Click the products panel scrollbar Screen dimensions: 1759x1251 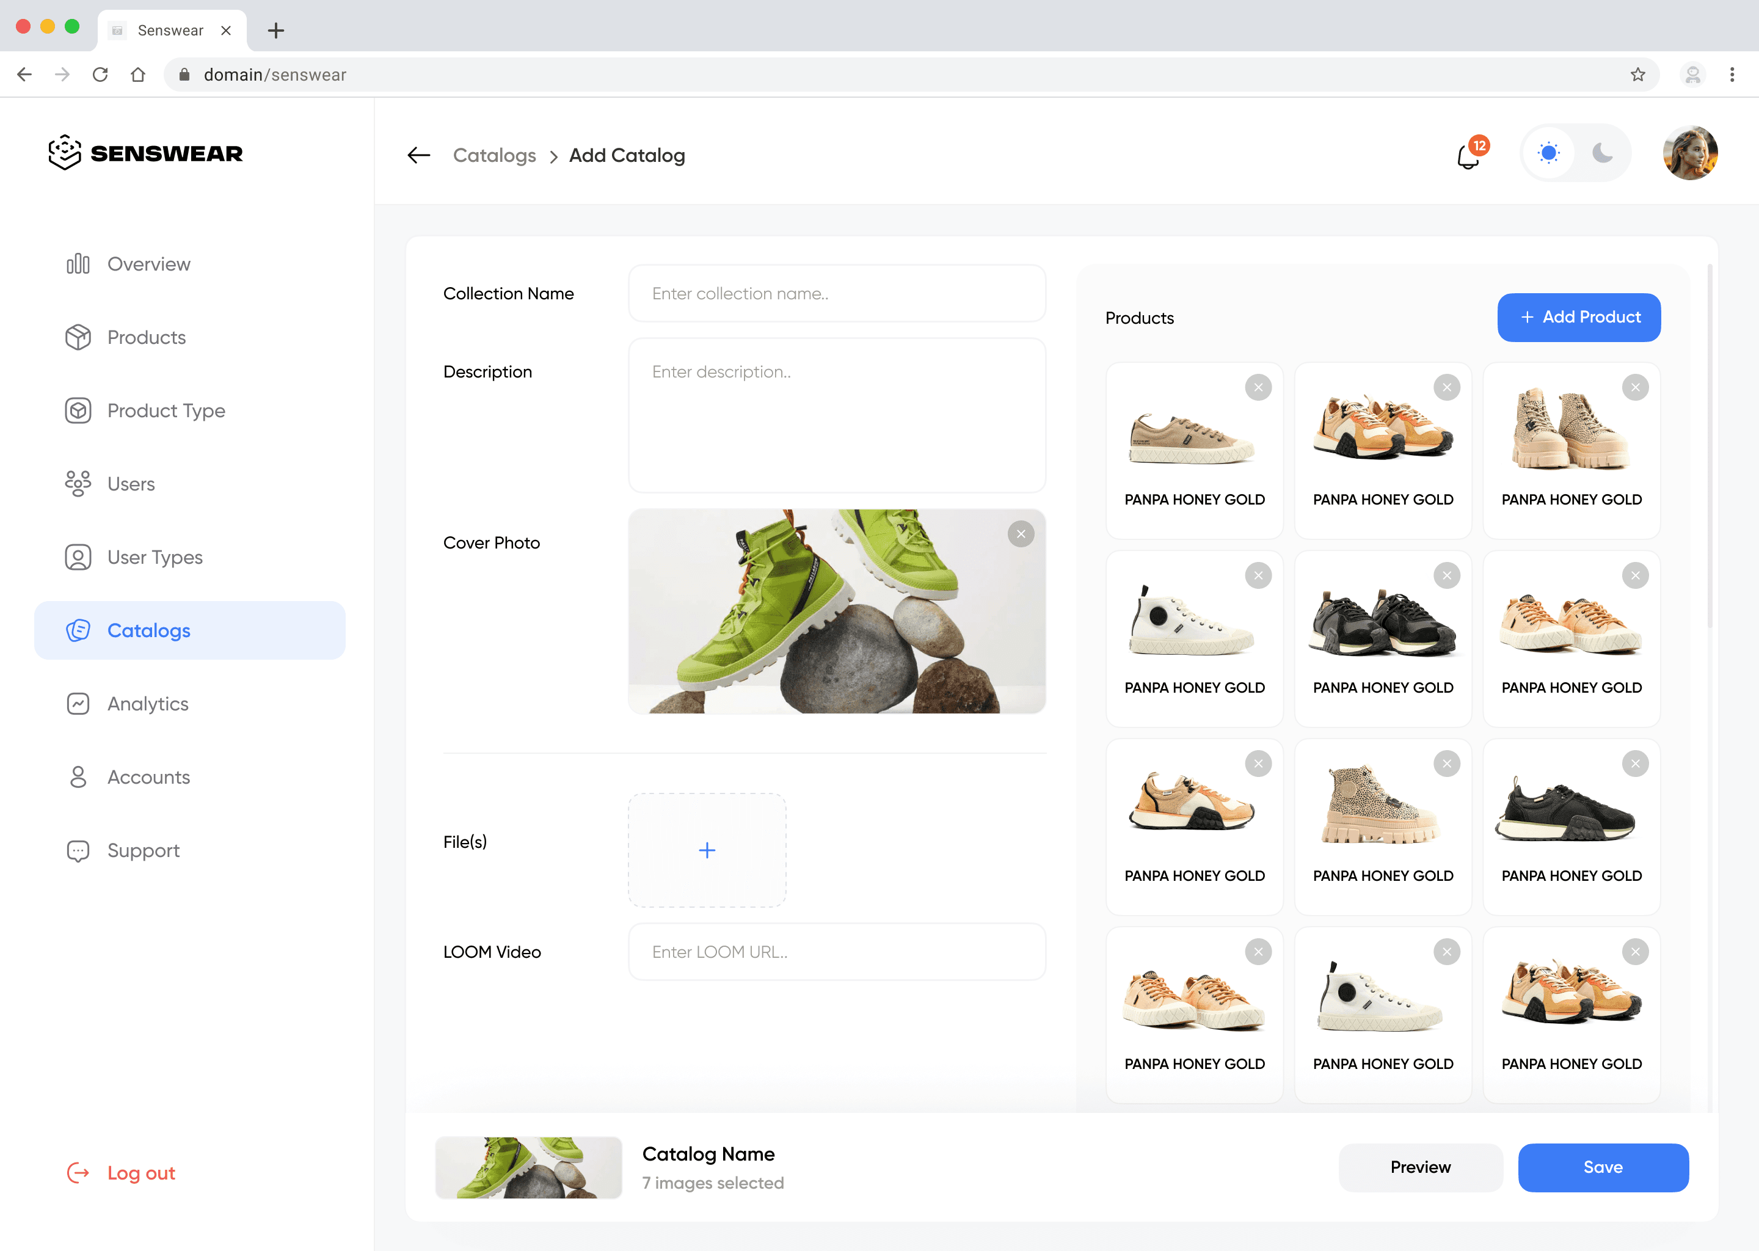click(x=1710, y=447)
